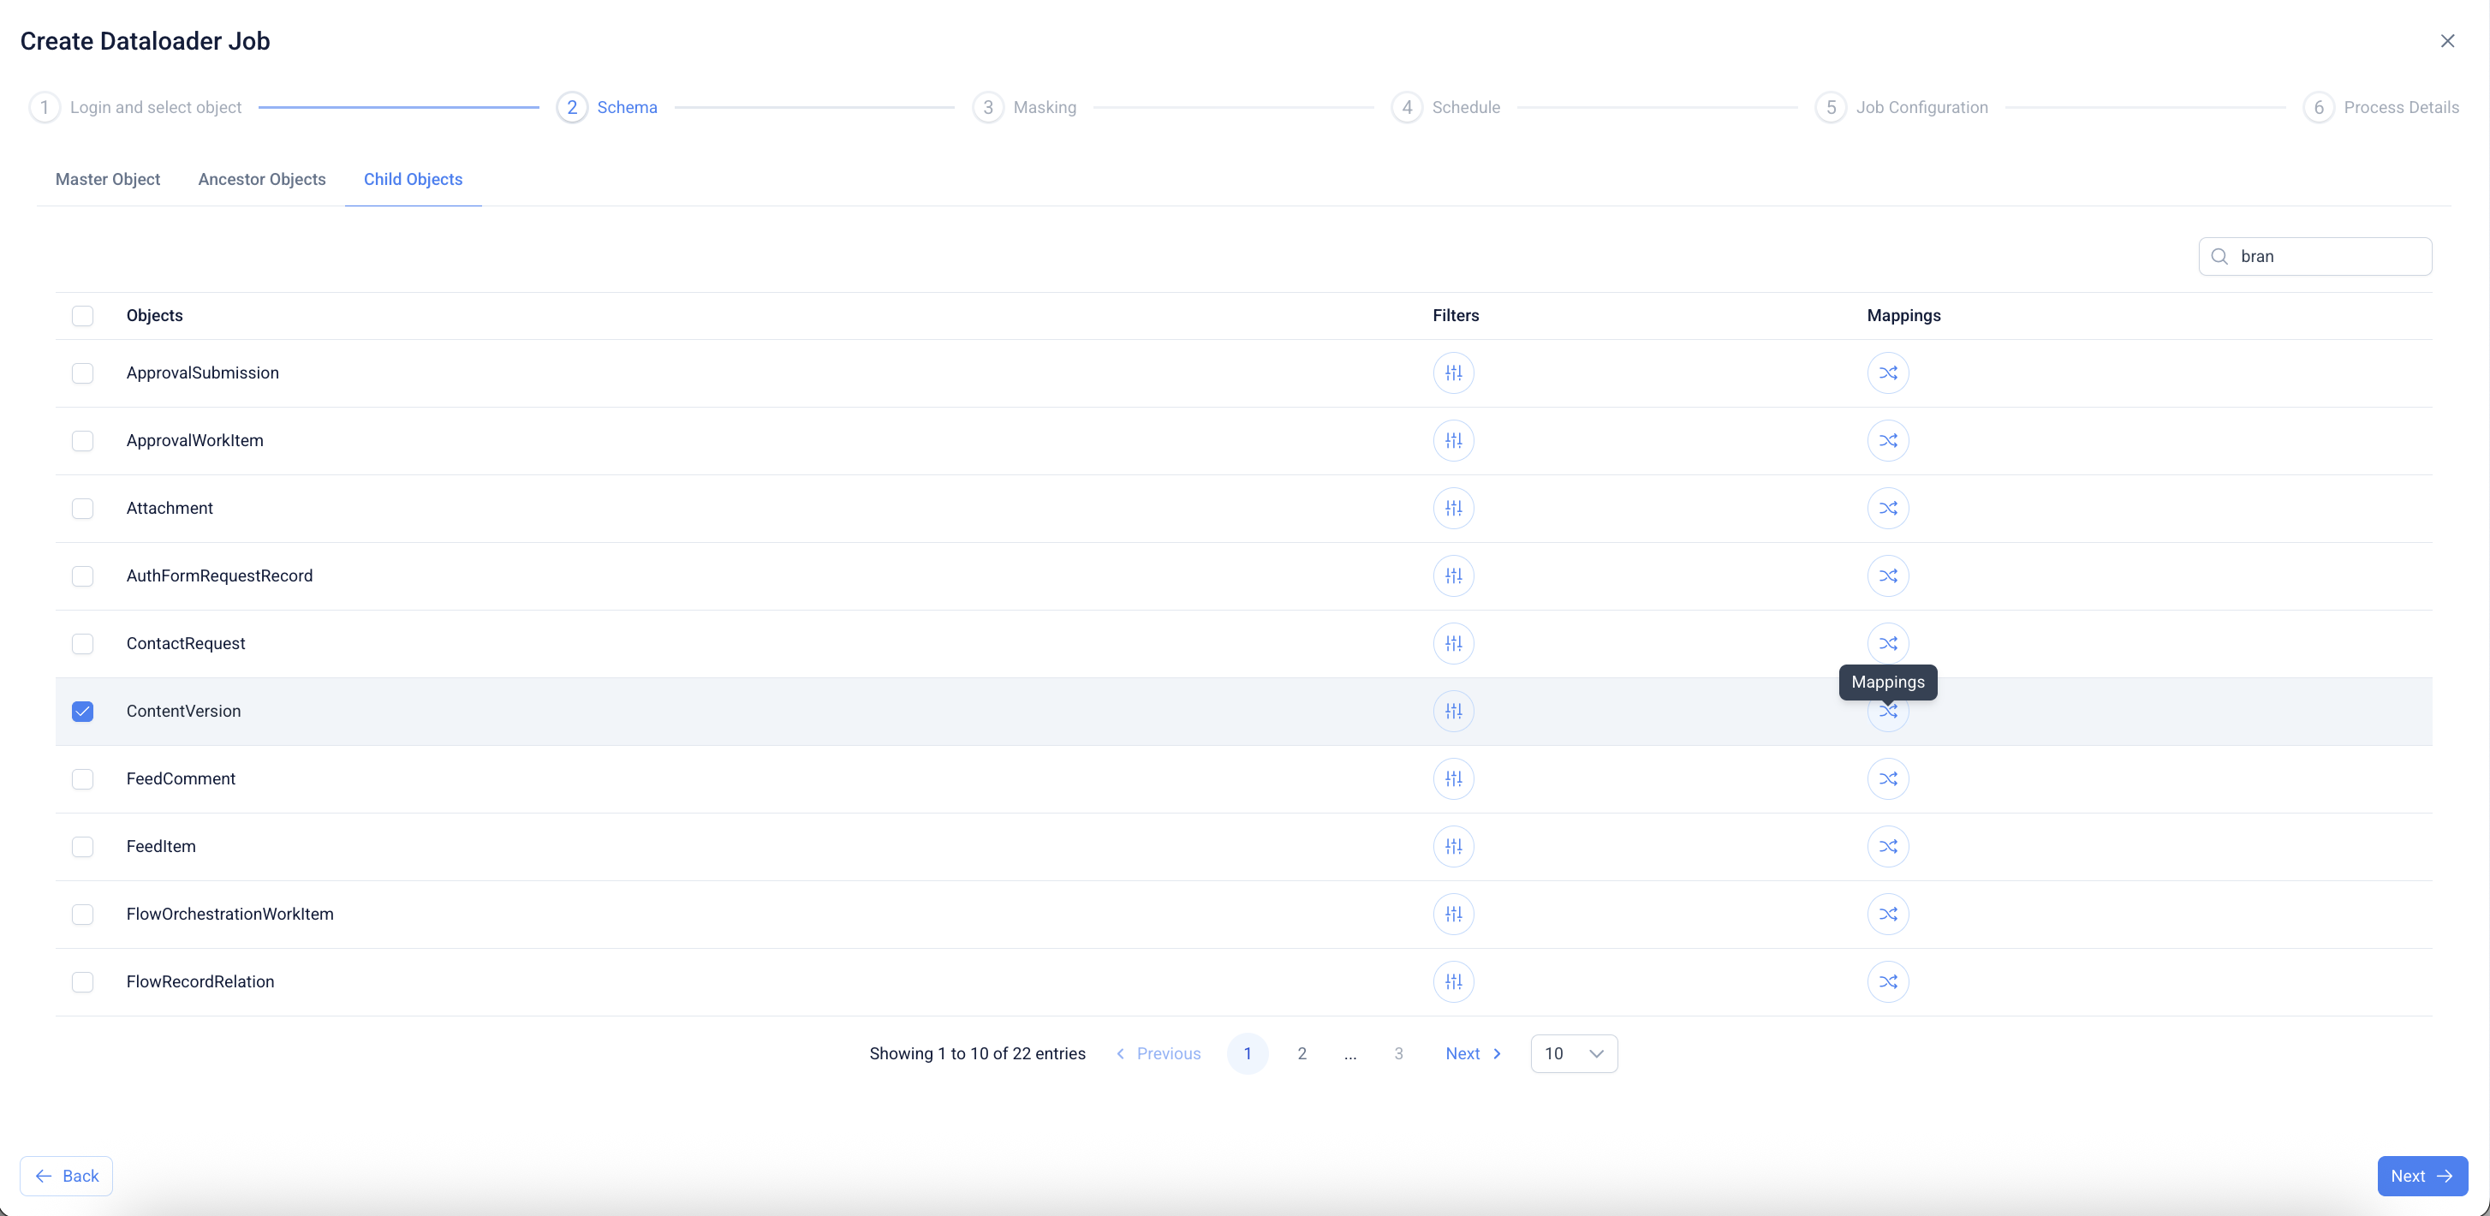The image size is (2490, 1216).
Task: Open filters for FeedItem object
Action: pos(1453,847)
